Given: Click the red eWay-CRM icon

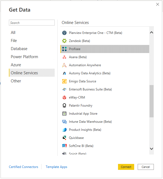Looking at the screenshot, I should pyautogui.click(x=64, y=97).
